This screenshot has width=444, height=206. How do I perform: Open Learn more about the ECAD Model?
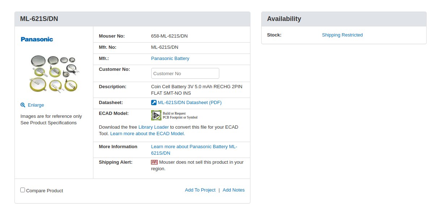(147, 134)
